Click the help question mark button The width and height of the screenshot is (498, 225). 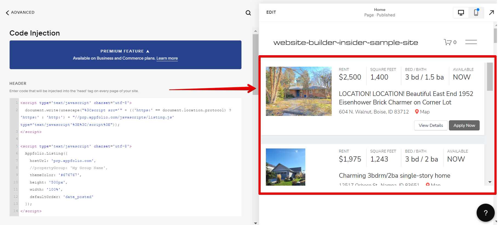485,213
